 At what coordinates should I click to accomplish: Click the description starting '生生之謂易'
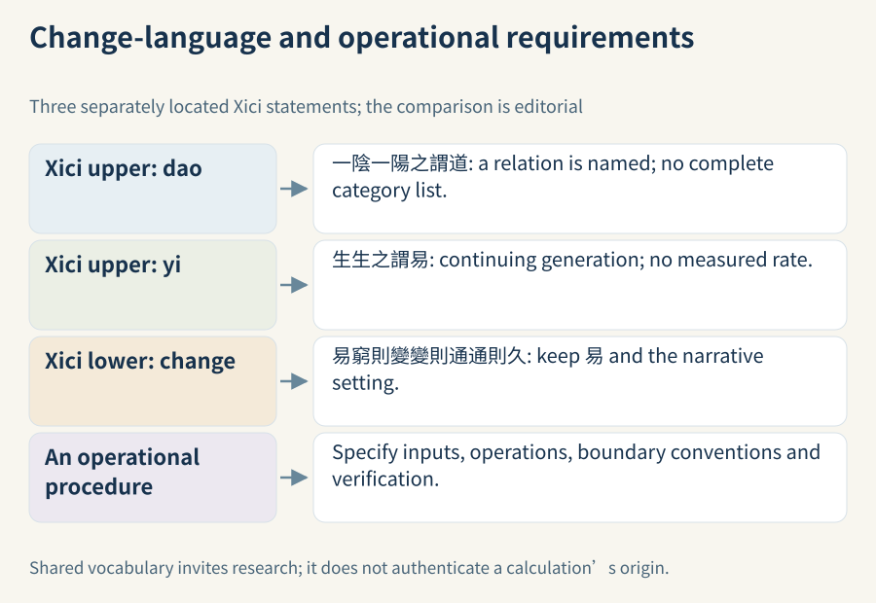point(580,285)
